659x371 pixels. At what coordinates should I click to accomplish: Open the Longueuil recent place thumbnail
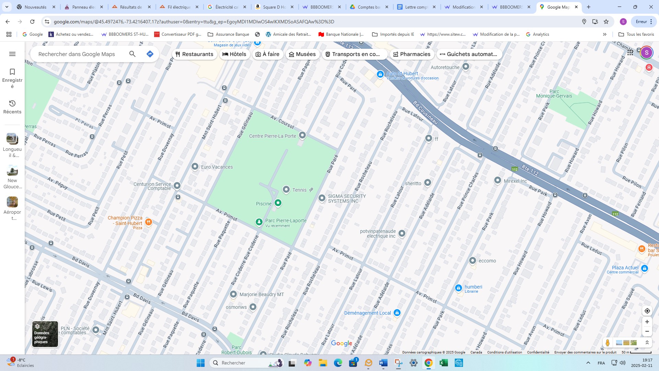12,139
